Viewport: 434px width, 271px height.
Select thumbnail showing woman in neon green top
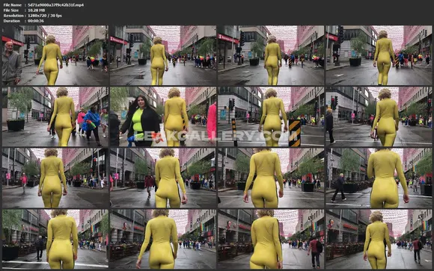click(163, 116)
